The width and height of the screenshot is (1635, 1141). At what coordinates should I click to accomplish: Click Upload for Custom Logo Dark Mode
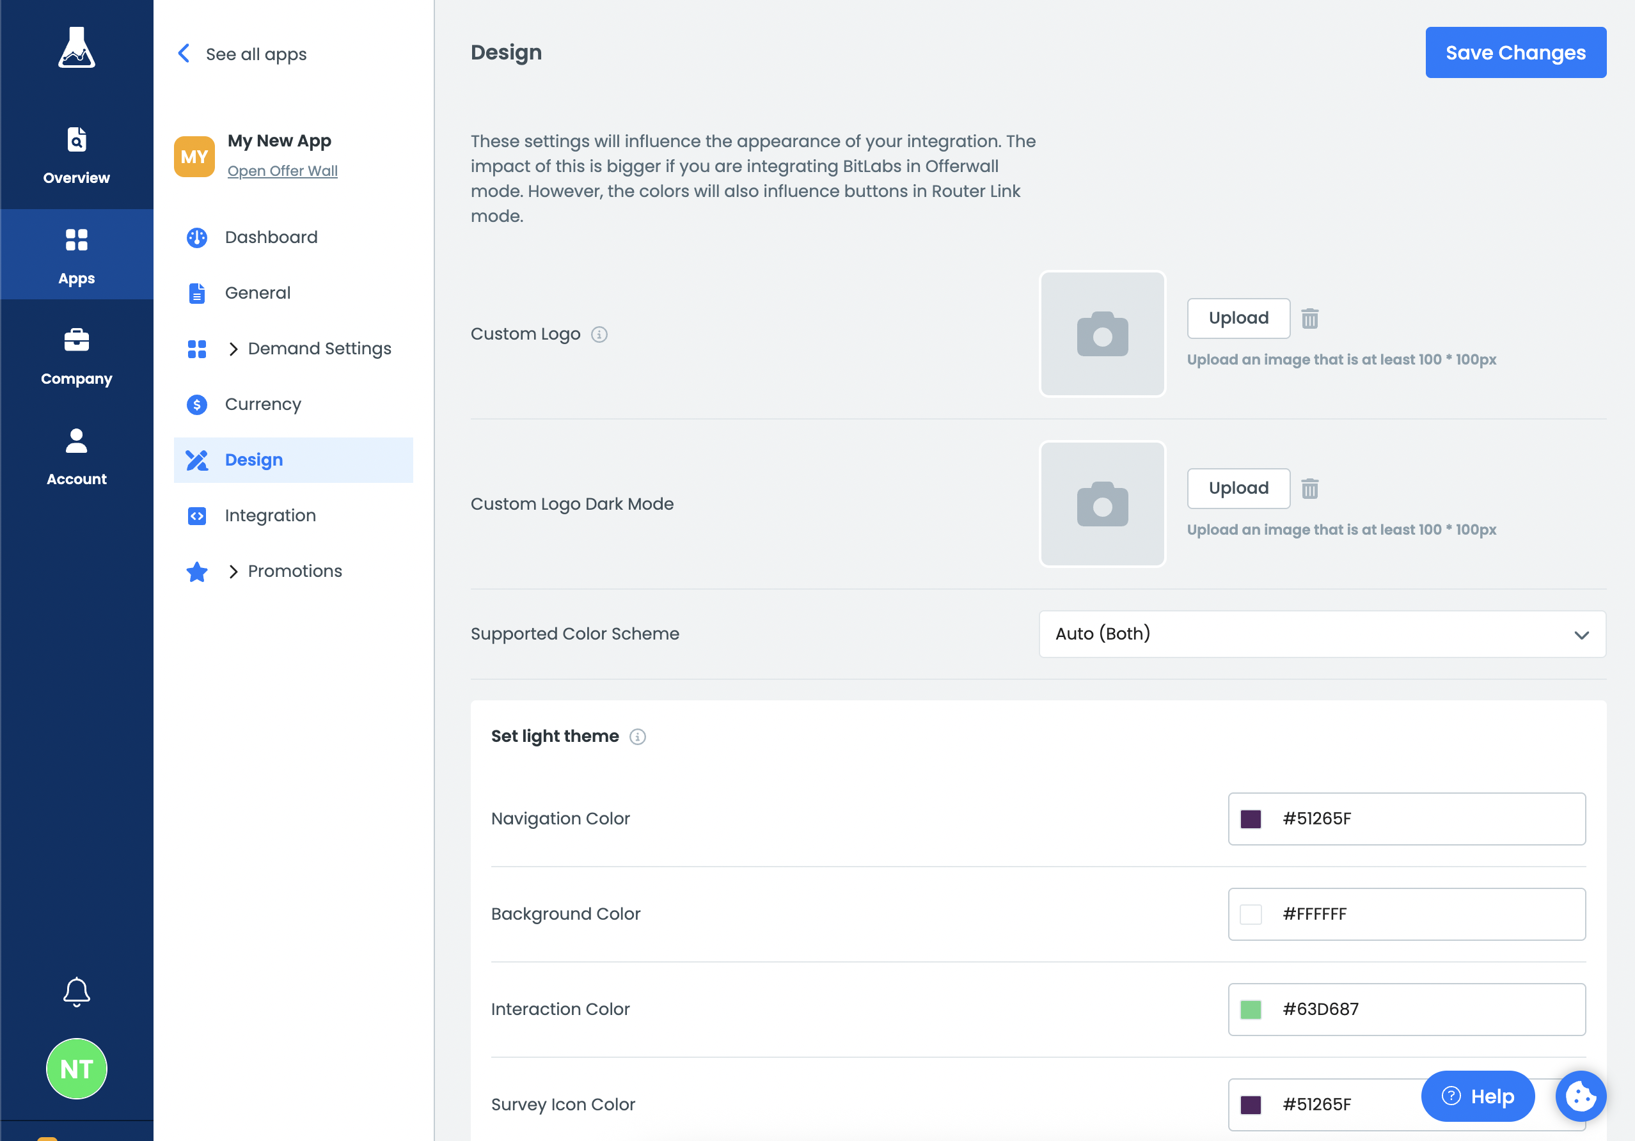[1238, 488]
